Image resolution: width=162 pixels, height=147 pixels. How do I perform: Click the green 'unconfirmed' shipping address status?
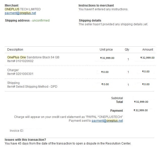41,21
